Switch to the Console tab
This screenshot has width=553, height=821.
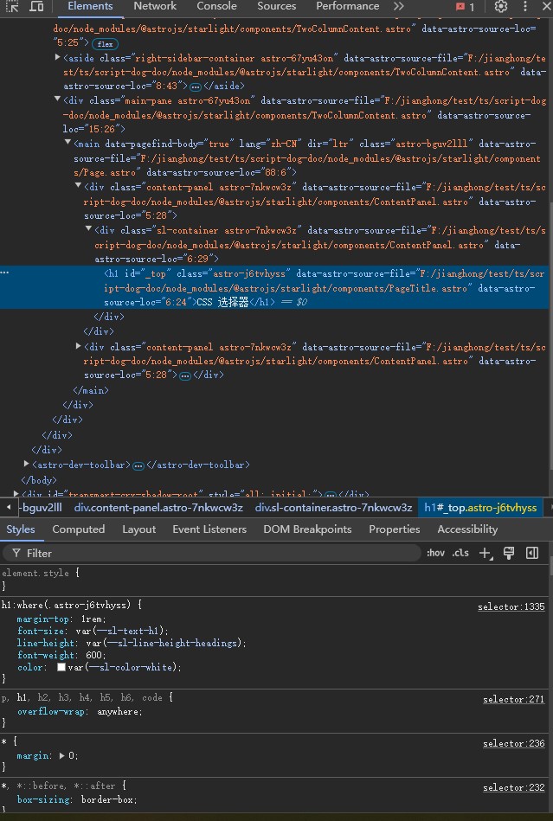[x=216, y=6]
